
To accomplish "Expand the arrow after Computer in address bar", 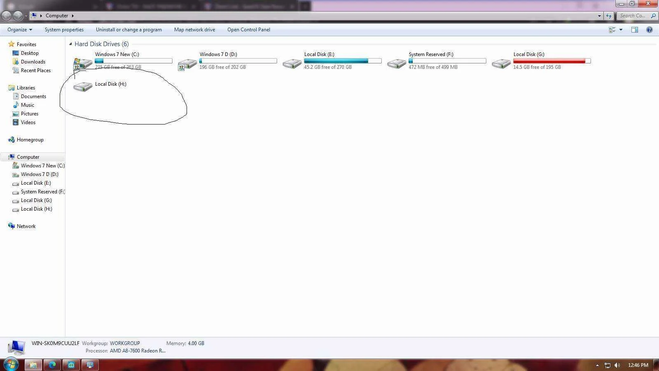I will coord(72,16).
